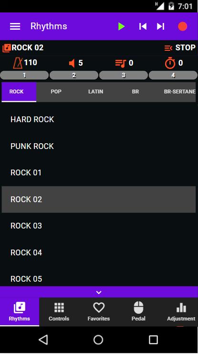Tap the music queue icon showing 0
Image resolution: width=198 pixels, height=354 pixels.
120,63
